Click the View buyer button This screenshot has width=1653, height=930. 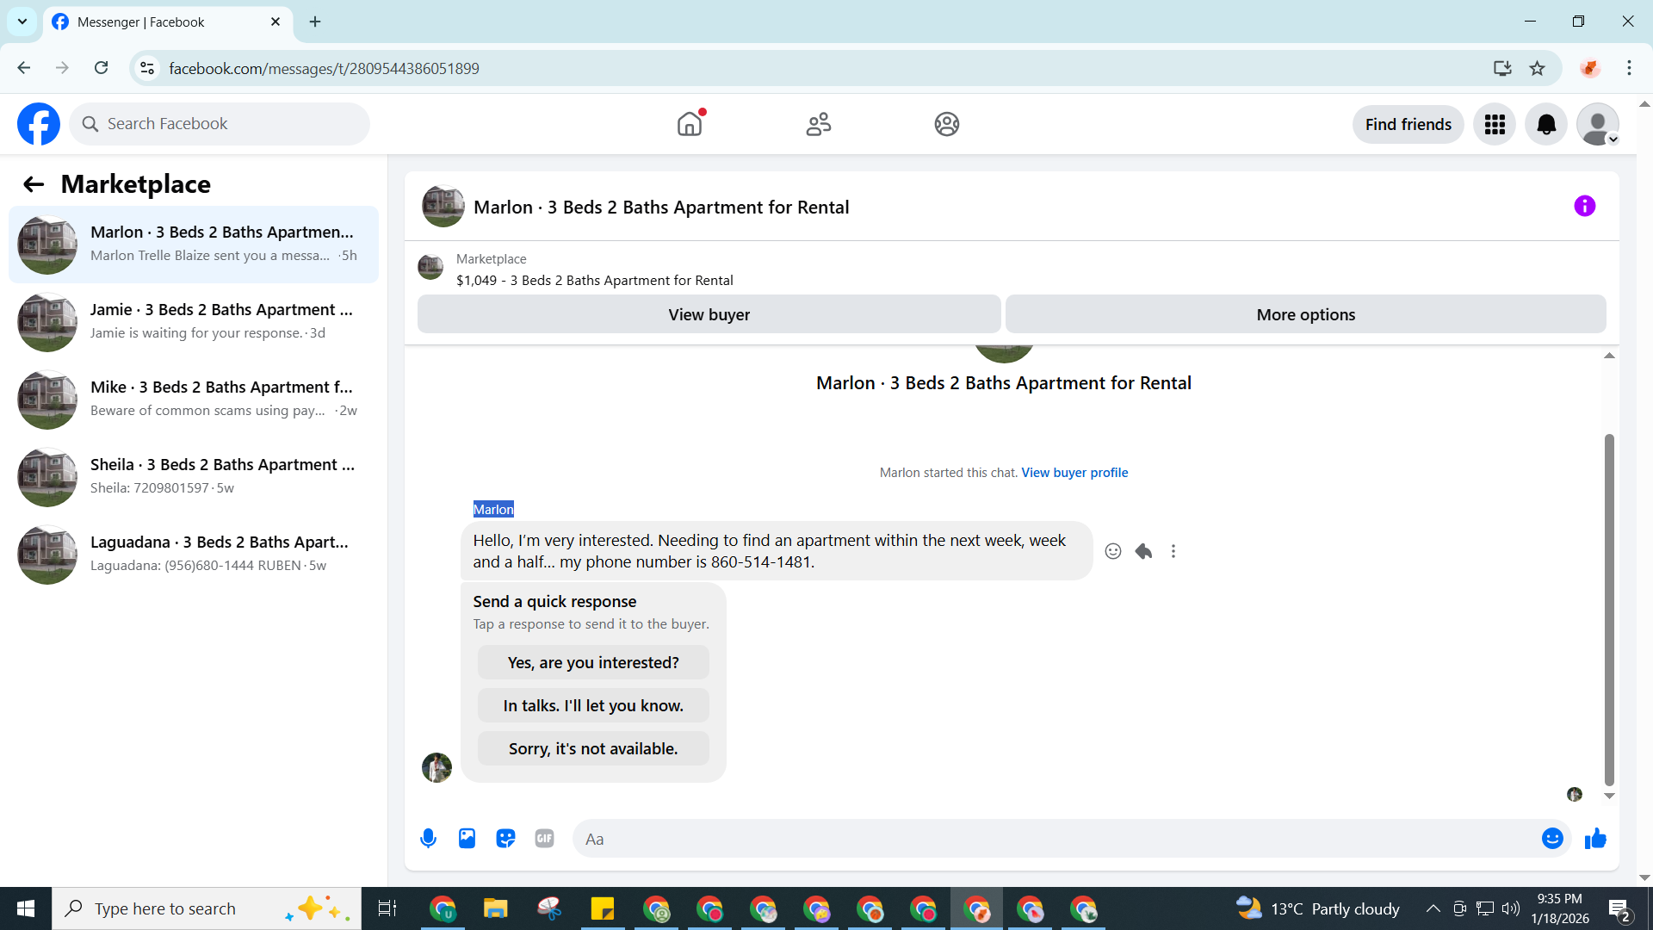tap(709, 315)
